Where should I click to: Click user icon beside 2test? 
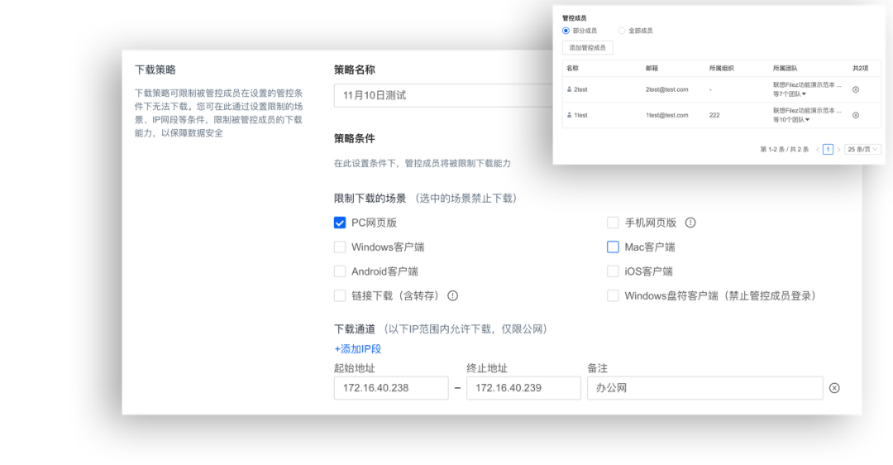coord(569,89)
